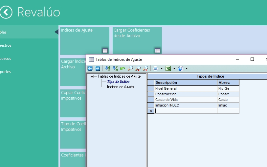
Task: Go back using the Revalúo back arrow
Action: (x=6, y=12)
